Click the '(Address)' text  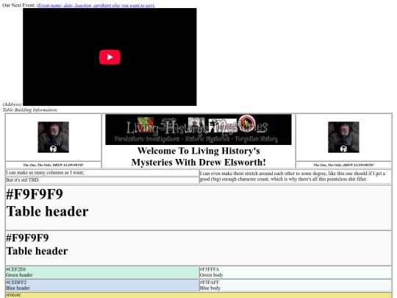coord(12,104)
